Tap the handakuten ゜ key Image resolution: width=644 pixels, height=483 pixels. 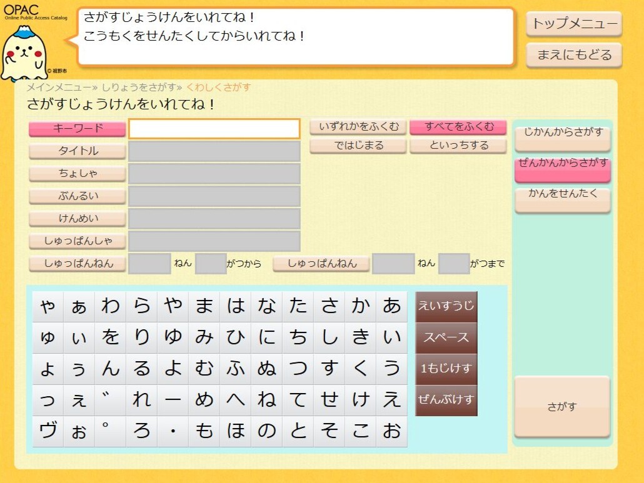111,432
